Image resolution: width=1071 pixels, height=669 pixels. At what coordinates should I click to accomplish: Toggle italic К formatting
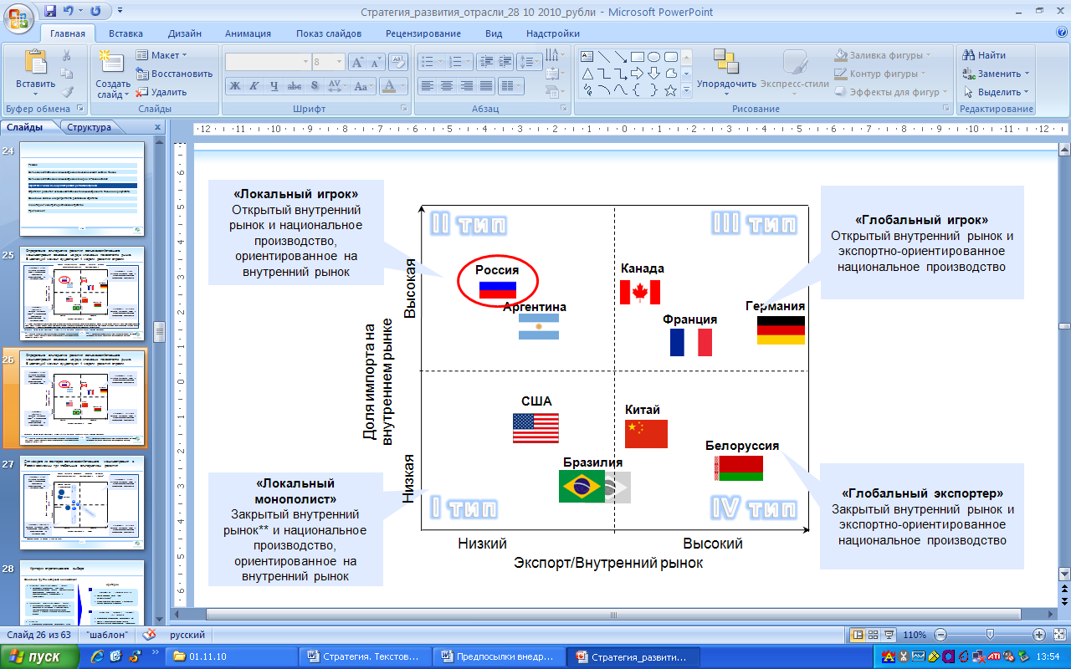pos(255,85)
